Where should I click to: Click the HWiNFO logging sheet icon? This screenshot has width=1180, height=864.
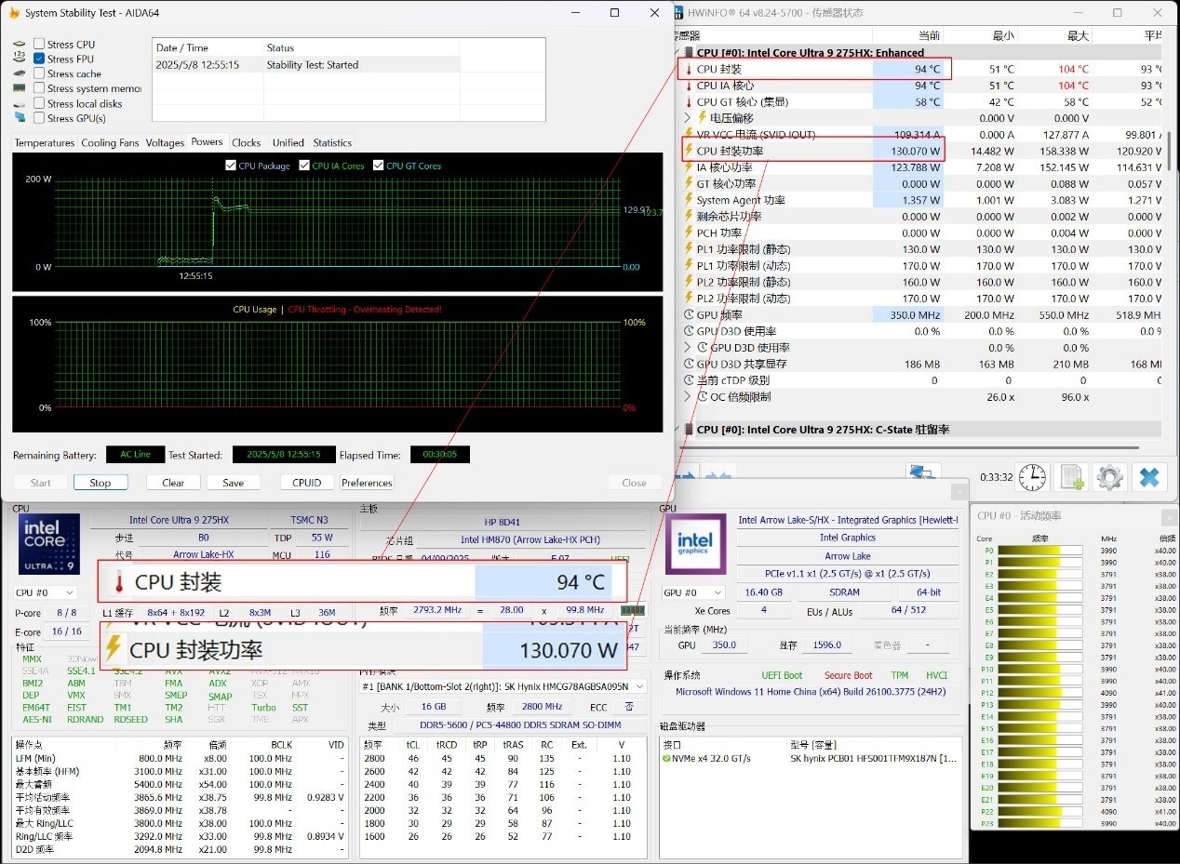1071,477
